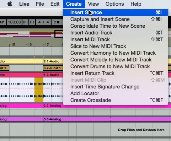
Task: Choose Create Crossfade
Action: pos(116,100)
